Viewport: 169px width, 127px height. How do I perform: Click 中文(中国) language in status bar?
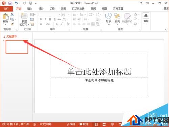click(x=46, y=124)
